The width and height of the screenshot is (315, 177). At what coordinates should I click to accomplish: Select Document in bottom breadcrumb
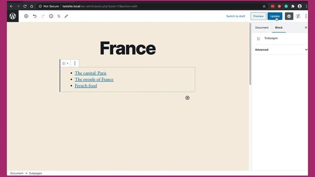(x=17, y=173)
